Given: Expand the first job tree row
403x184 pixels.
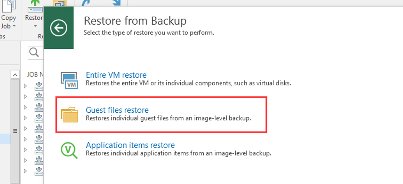Looking at the screenshot, I should tap(26, 86).
